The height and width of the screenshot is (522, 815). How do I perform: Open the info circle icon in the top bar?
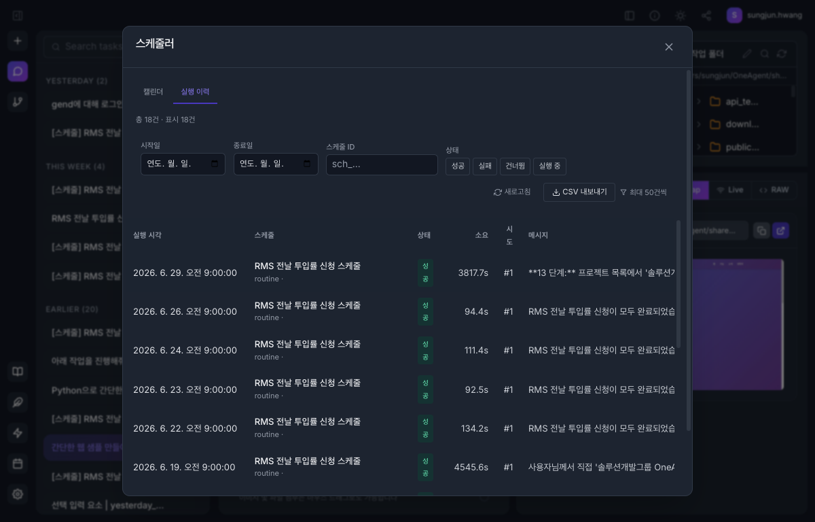655,15
